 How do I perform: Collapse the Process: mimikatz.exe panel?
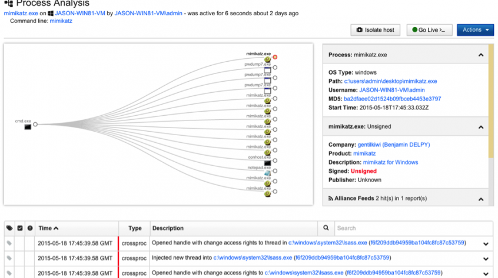click(x=480, y=55)
